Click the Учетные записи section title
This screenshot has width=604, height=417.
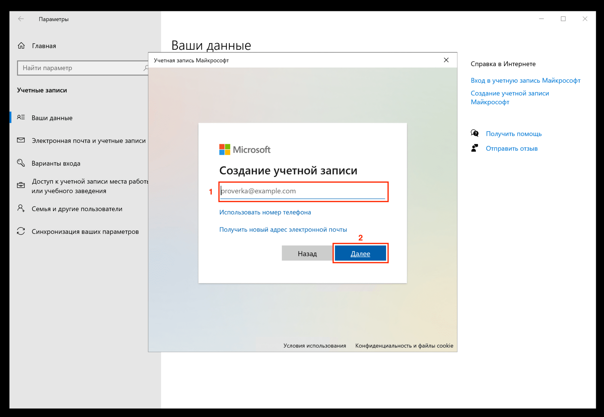(42, 90)
